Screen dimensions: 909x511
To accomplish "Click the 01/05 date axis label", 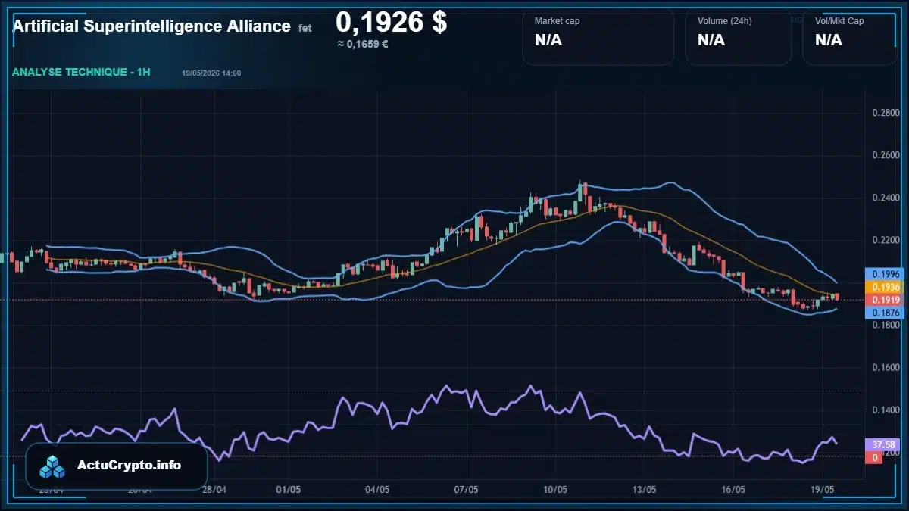I will click(x=289, y=490).
